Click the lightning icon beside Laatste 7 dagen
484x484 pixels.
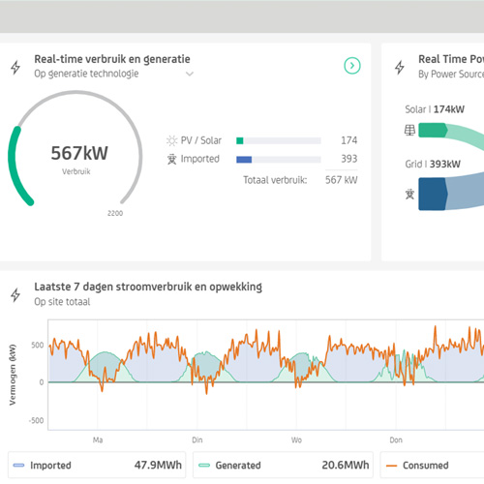pos(15,295)
